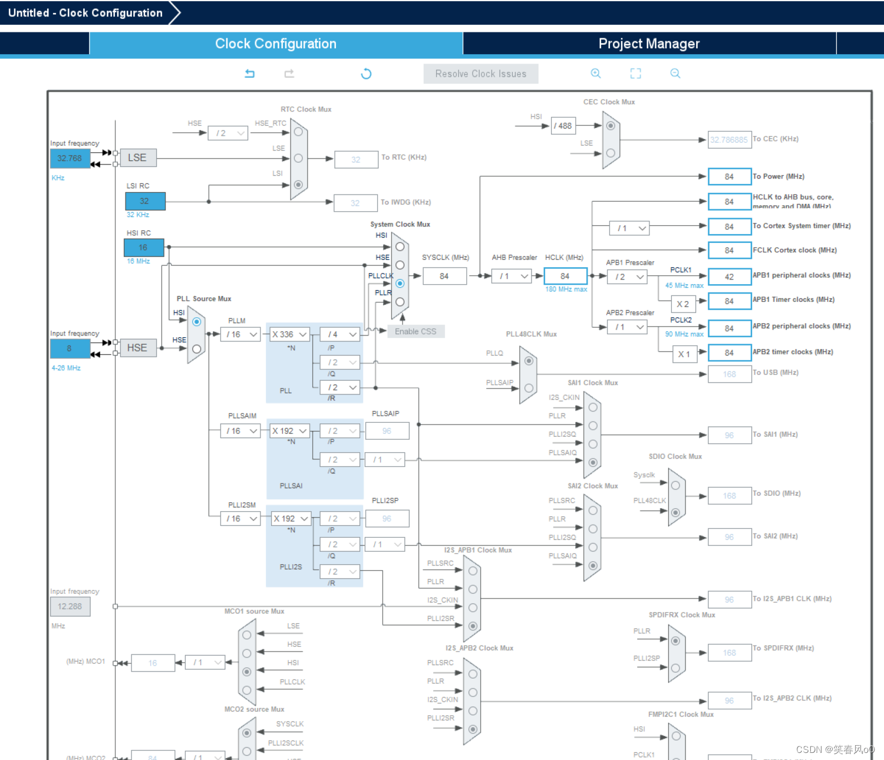The width and height of the screenshot is (884, 760).
Task: Click the fit-to-screen icon
Action: pyautogui.click(x=635, y=73)
